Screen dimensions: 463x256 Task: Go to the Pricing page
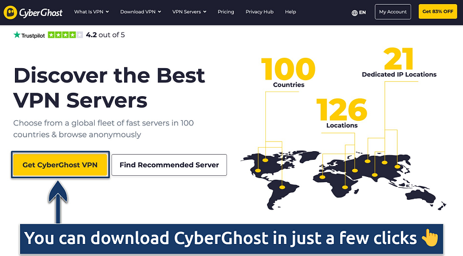(x=226, y=11)
